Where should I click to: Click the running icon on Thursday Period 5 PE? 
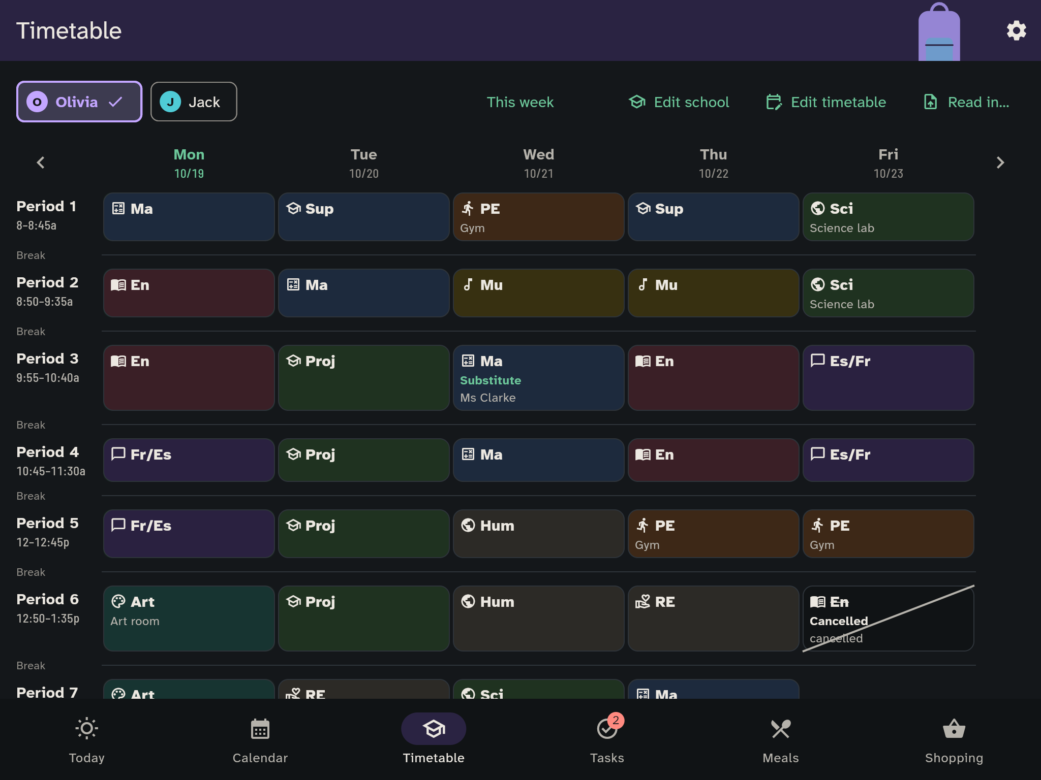643,525
